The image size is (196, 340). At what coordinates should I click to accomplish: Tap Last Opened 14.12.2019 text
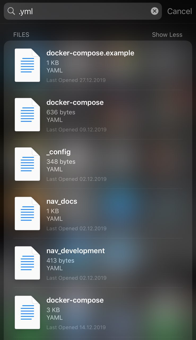(76, 327)
